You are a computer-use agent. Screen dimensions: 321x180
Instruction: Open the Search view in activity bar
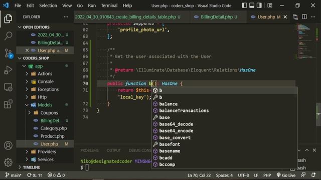(8, 36)
